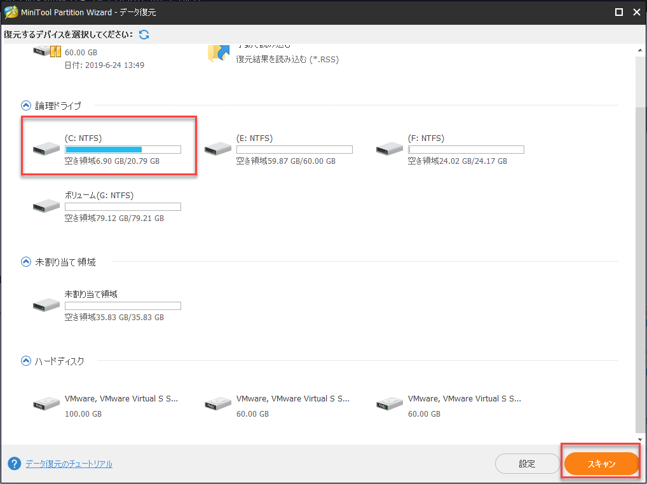This screenshot has width=647, height=484.
Task: Click the ボリューム(G: NTFS) label
Action: (99, 196)
